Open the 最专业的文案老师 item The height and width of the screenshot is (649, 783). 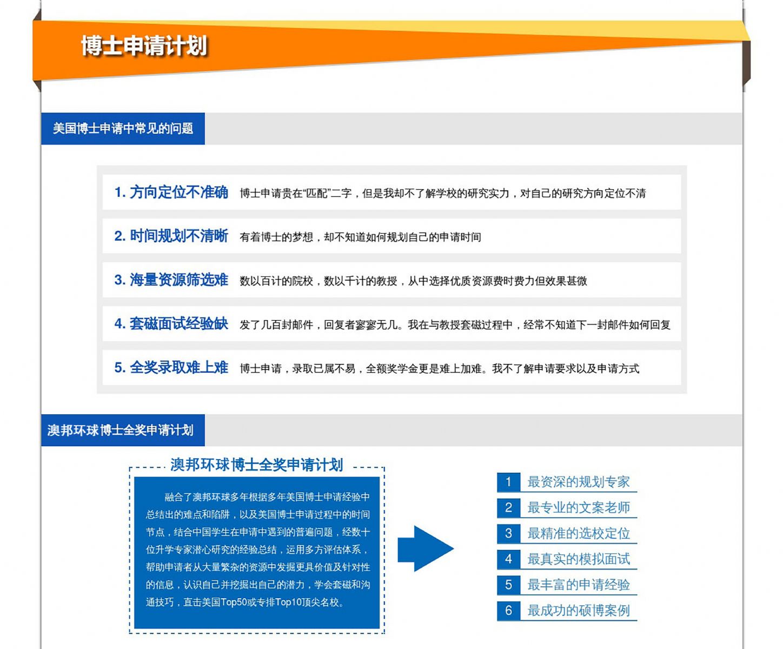579,508
